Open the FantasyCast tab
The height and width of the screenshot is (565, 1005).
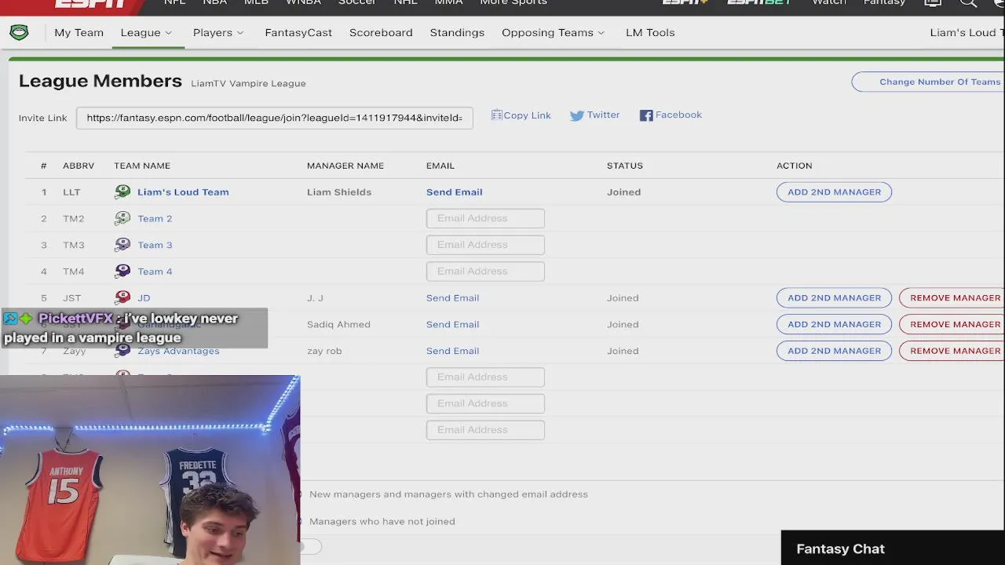tap(298, 32)
